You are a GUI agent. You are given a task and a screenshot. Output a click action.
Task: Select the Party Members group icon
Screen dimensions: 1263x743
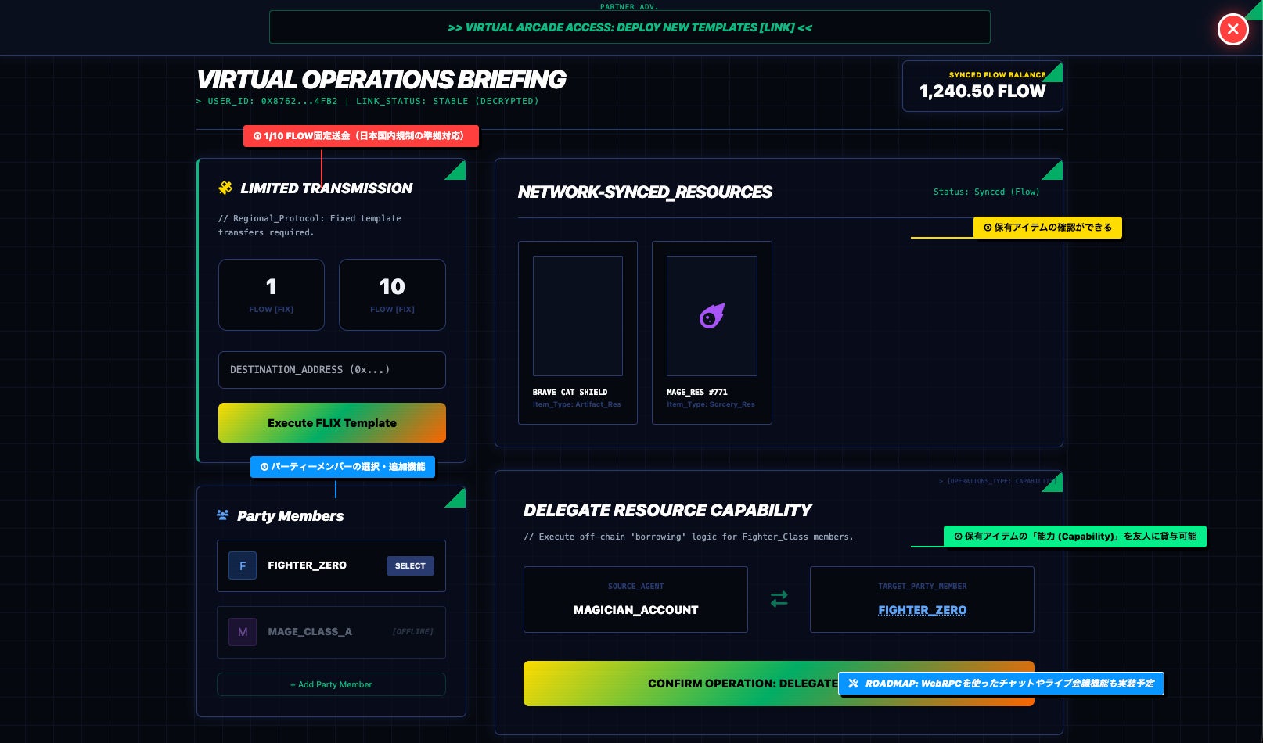click(x=223, y=515)
